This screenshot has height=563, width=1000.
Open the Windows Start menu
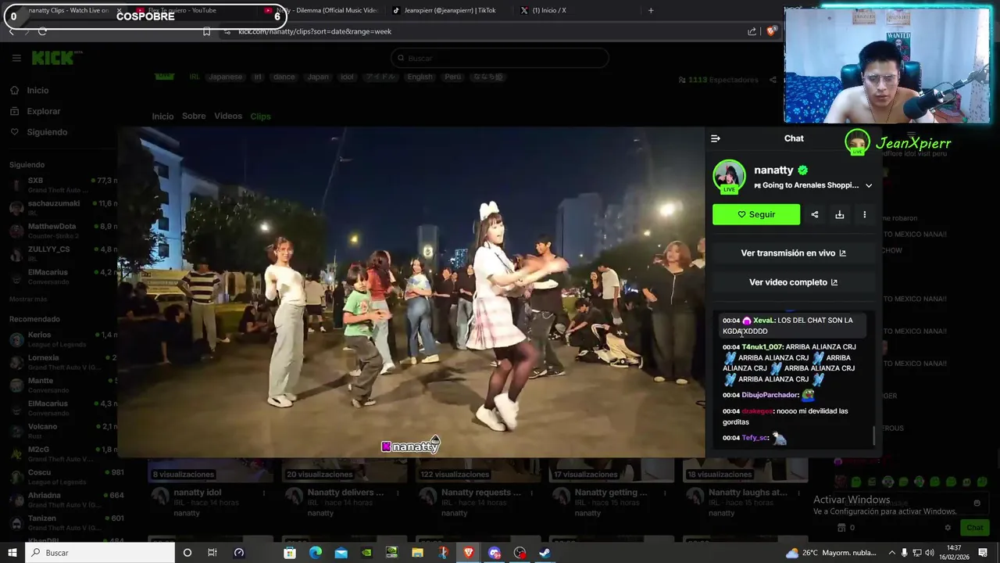pyautogui.click(x=12, y=553)
